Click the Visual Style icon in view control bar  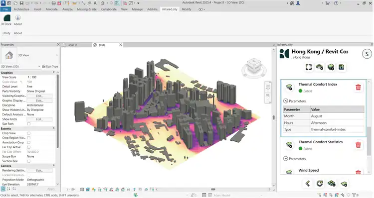[x=88, y=190]
